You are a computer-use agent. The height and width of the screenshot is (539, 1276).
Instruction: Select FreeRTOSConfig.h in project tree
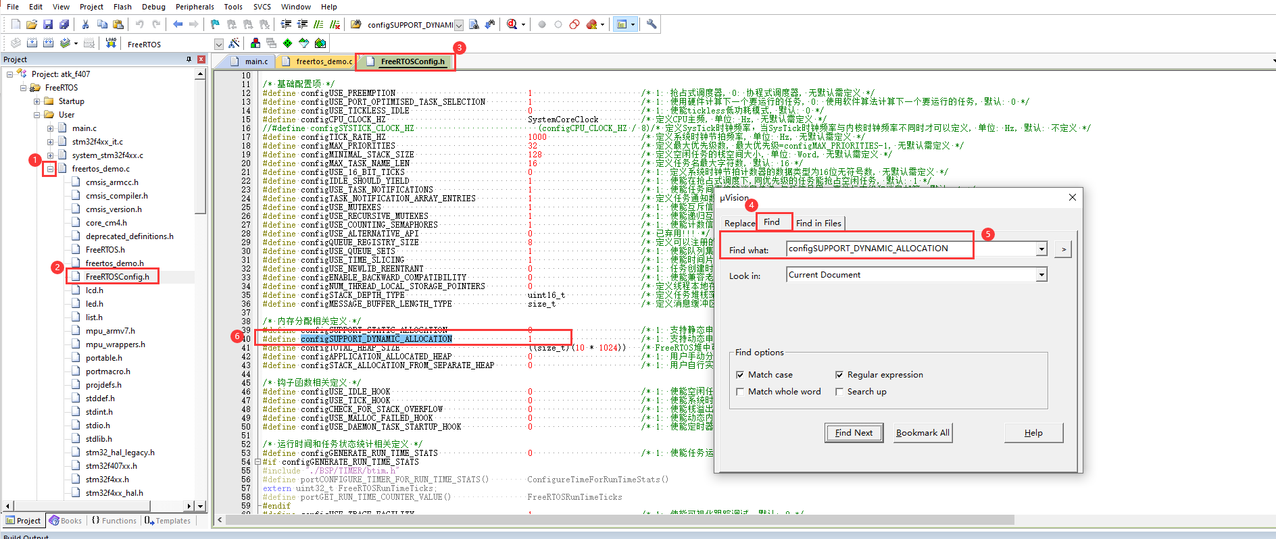pos(117,277)
